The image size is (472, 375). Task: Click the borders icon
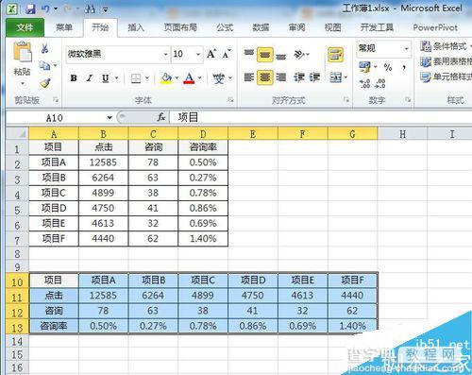136,78
